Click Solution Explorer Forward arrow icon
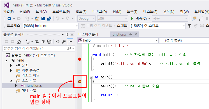 coord(13,42)
